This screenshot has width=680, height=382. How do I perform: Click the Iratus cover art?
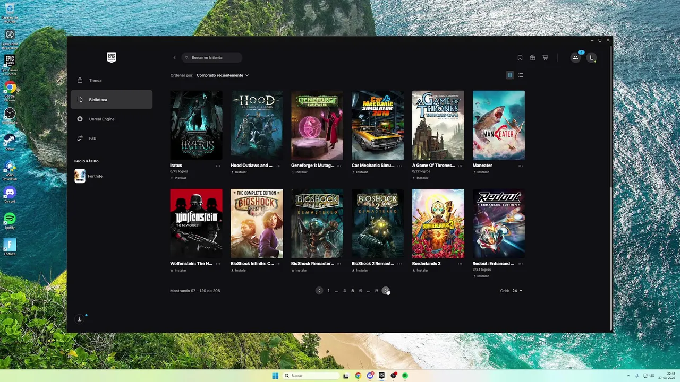pos(196,125)
